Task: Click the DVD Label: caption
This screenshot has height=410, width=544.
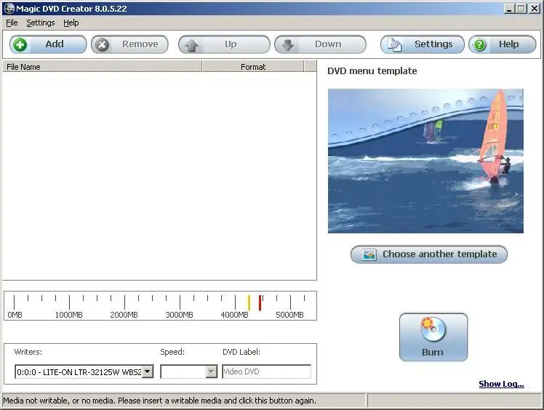Action: pyautogui.click(x=241, y=352)
